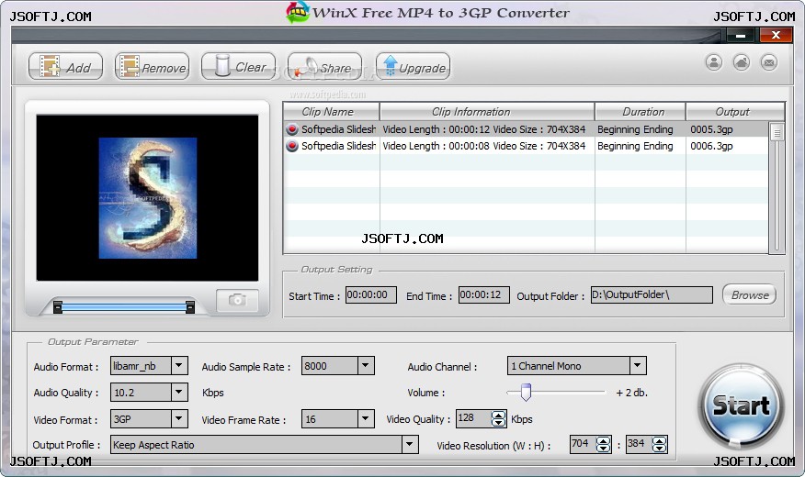Click the Upgrade button

(x=413, y=67)
